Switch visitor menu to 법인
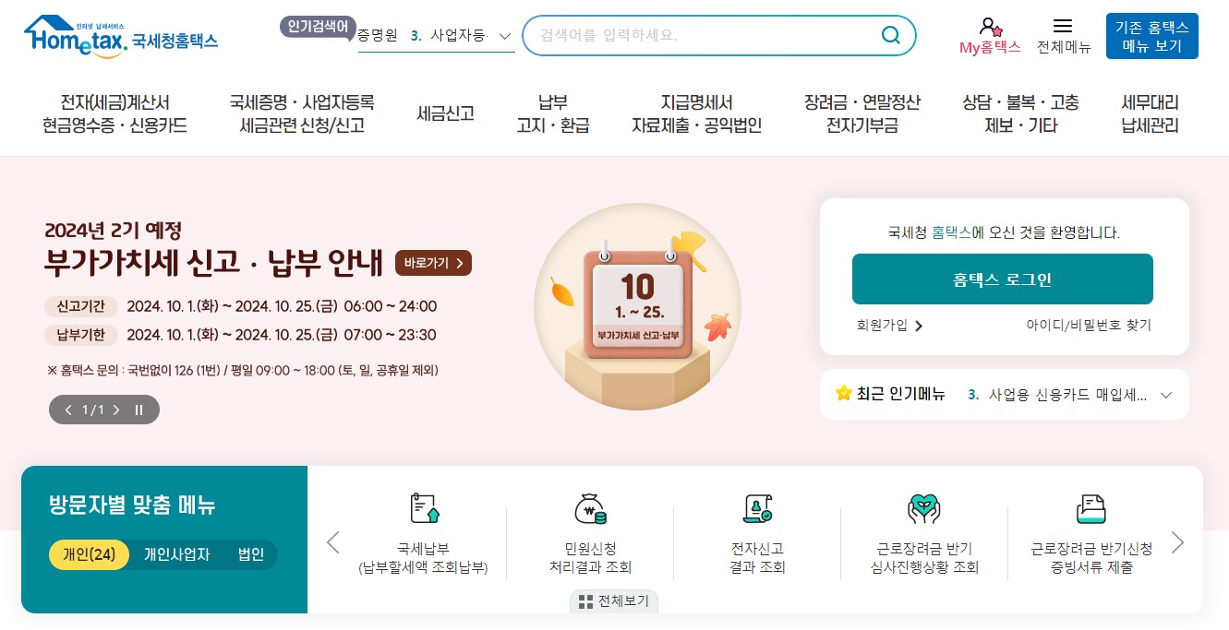 pos(250,554)
